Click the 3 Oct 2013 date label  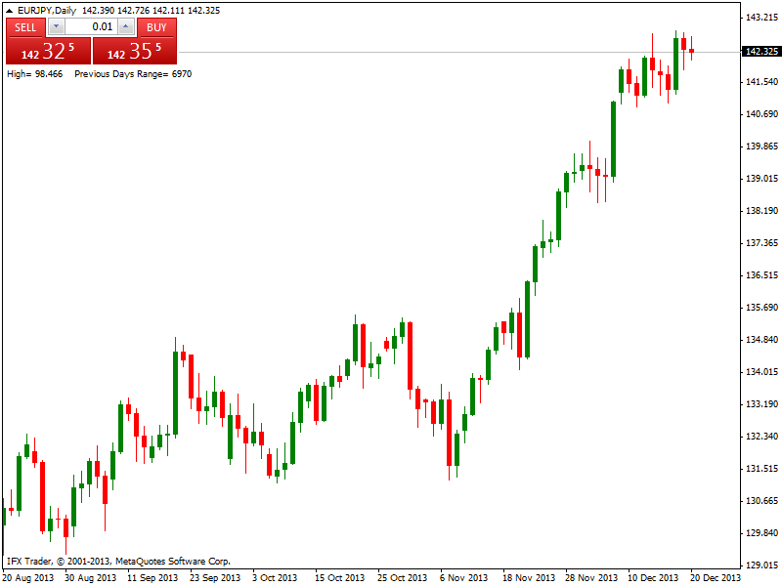click(x=275, y=578)
